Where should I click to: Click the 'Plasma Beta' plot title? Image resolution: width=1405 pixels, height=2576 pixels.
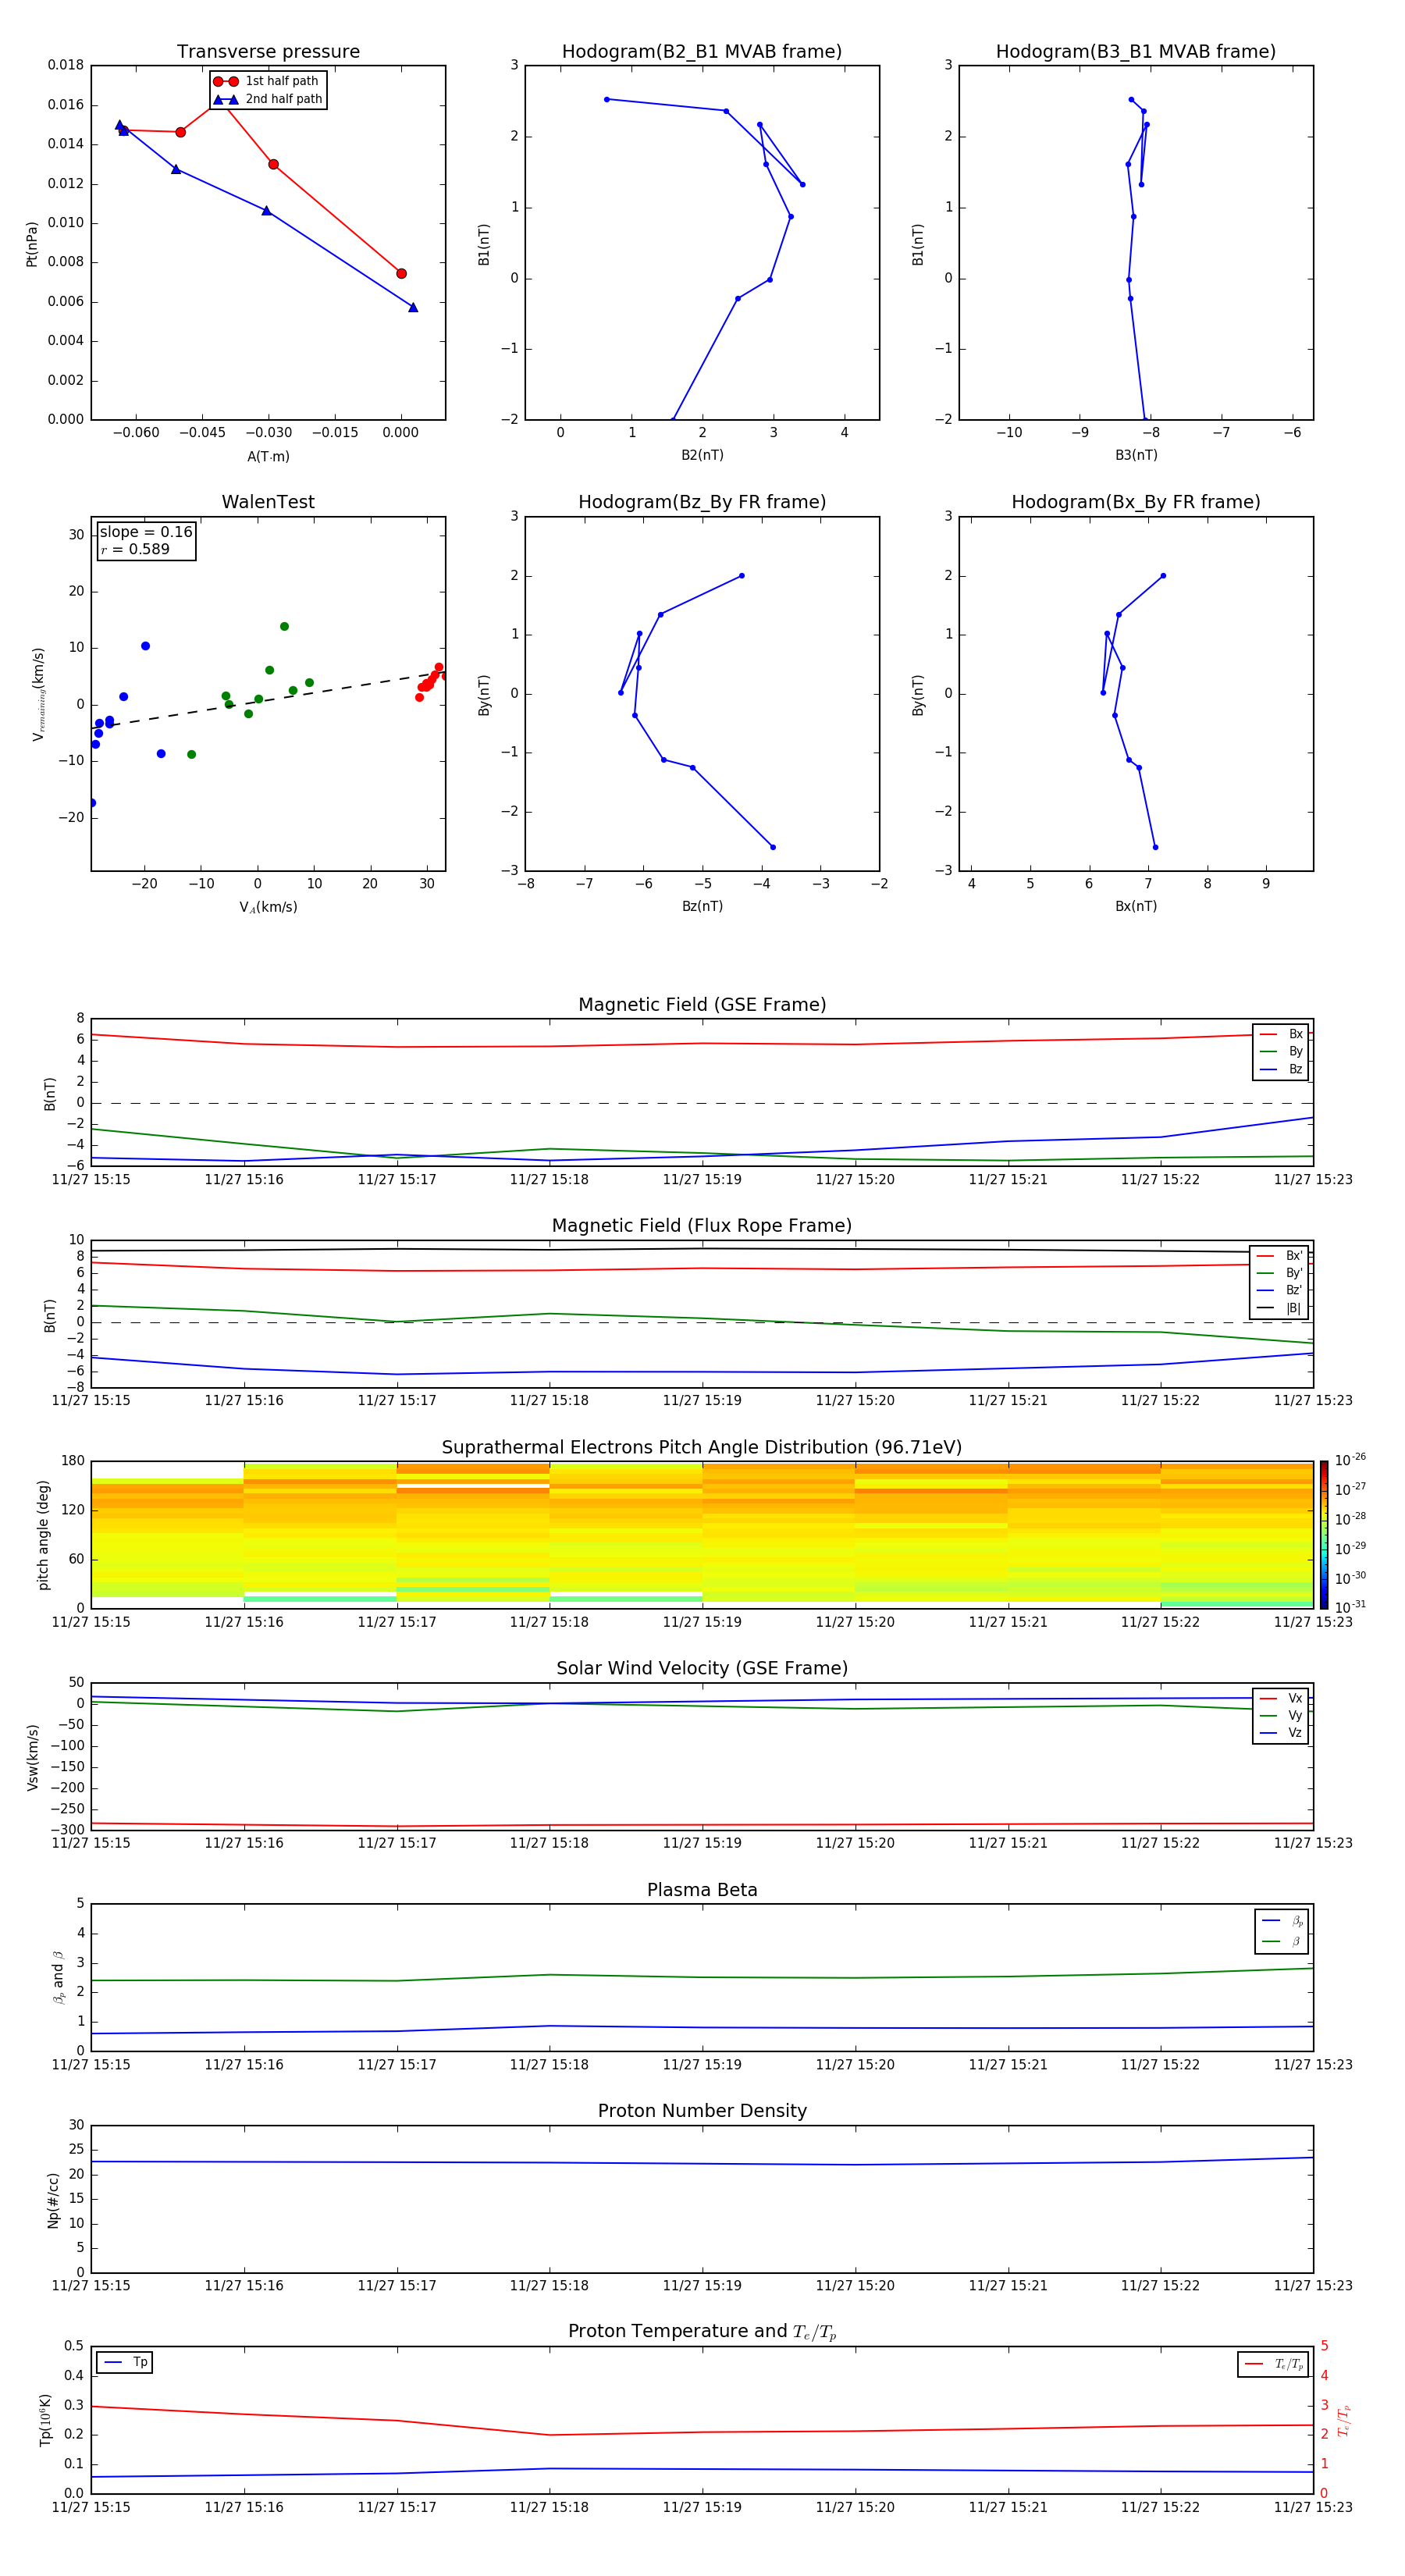pos(702,1890)
